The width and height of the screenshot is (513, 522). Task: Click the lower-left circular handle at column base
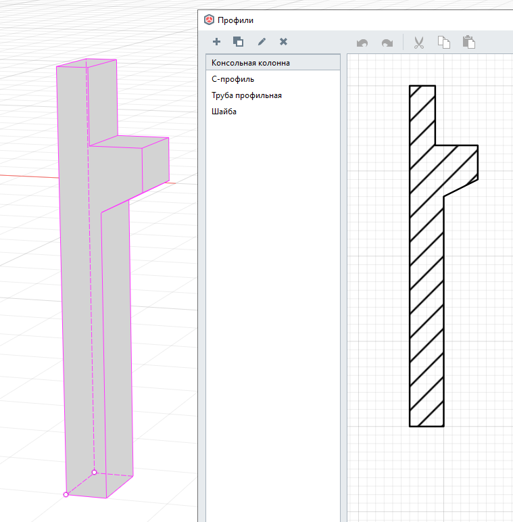66,494
